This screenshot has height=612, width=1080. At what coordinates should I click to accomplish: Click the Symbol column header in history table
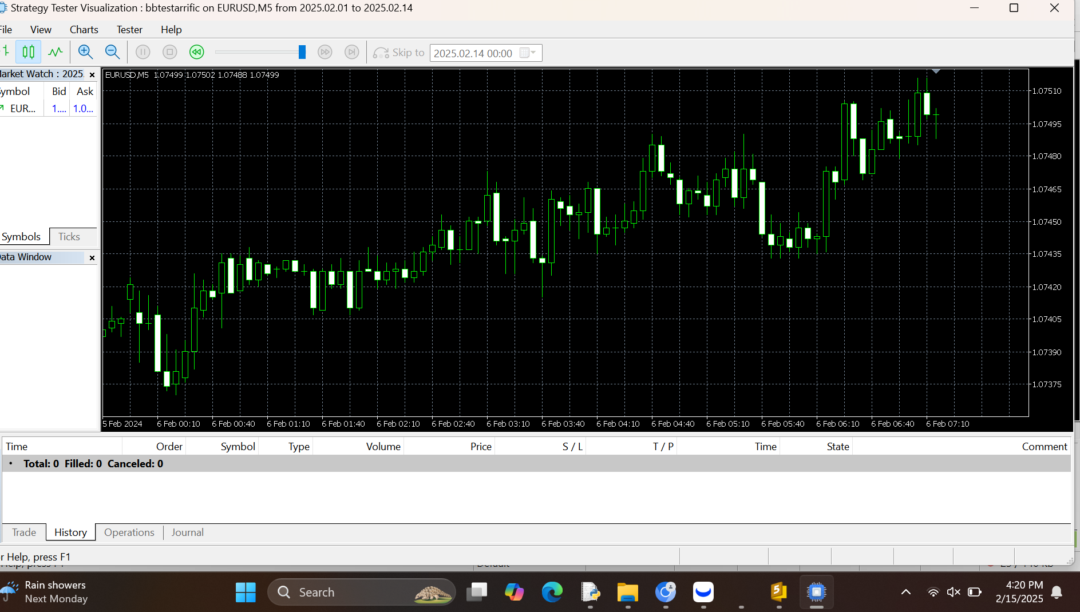(222, 447)
